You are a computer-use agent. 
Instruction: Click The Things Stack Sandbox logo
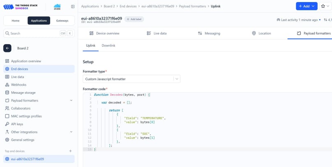(x=20, y=7)
